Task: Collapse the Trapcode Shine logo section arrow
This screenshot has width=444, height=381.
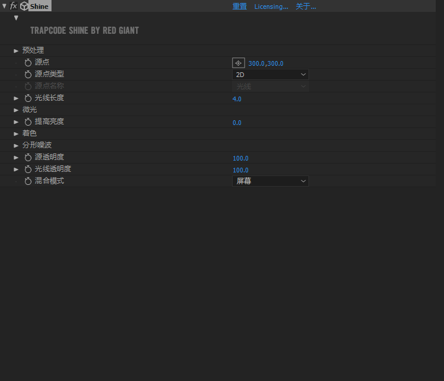Action: (x=16, y=18)
